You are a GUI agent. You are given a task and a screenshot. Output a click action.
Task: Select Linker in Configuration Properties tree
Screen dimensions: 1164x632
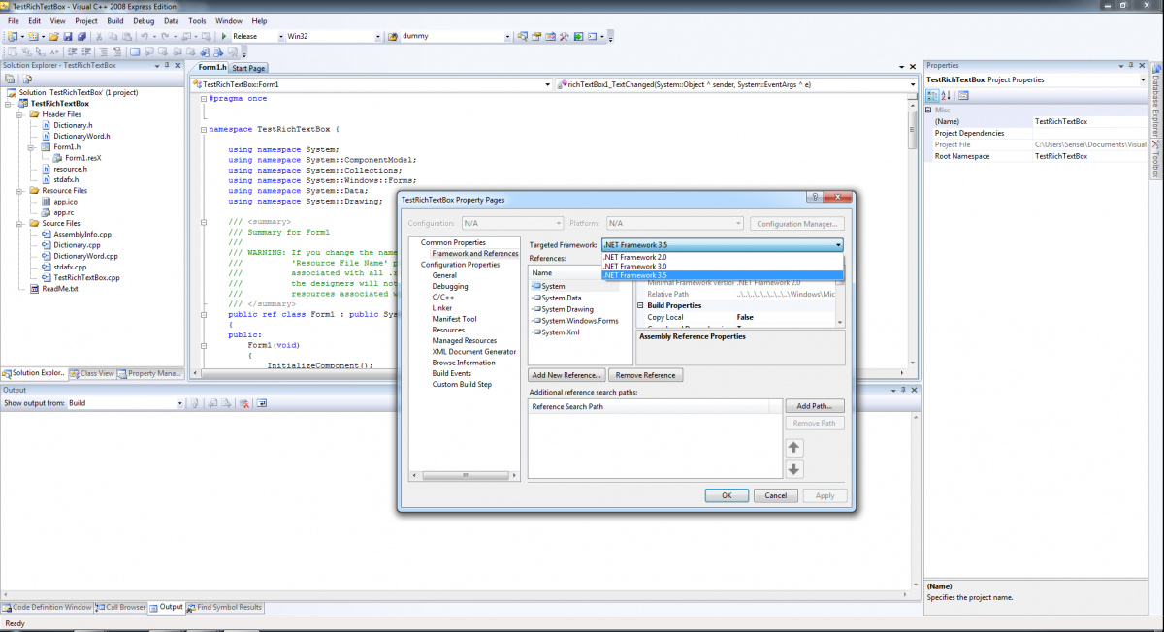point(442,308)
